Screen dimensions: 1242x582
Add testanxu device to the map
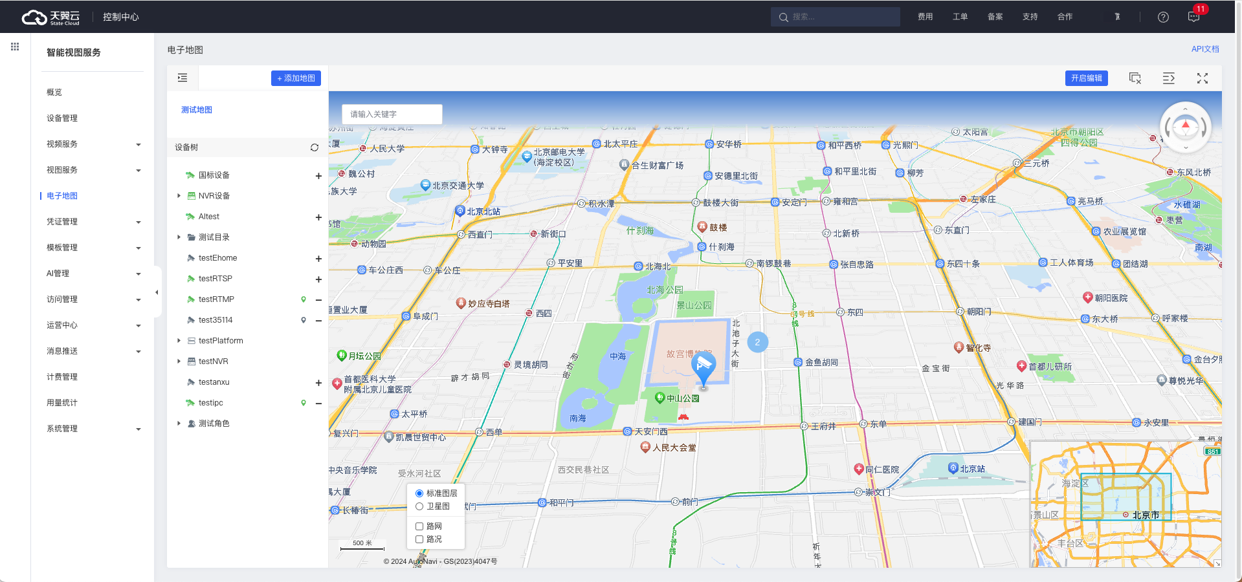coord(318,383)
